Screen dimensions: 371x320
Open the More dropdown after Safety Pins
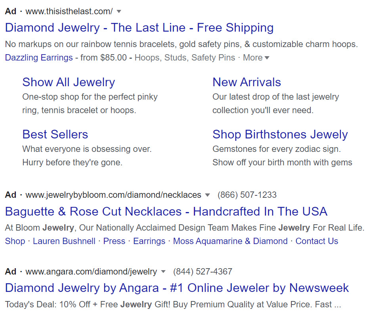(x=256, y=58)
